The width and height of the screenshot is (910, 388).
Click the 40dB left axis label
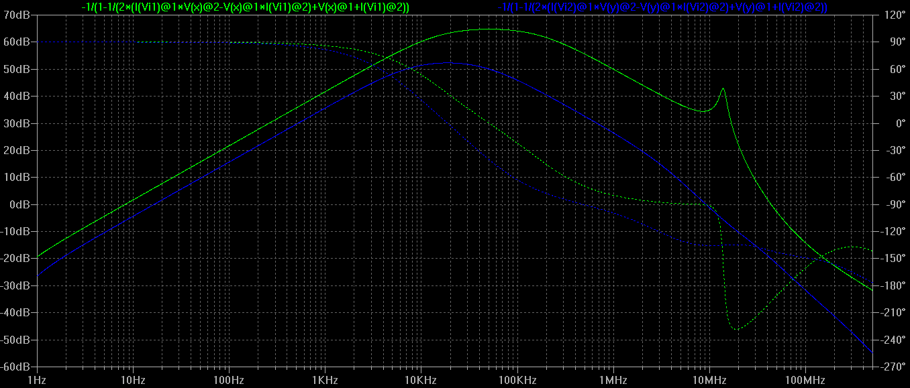pos(17,96)
